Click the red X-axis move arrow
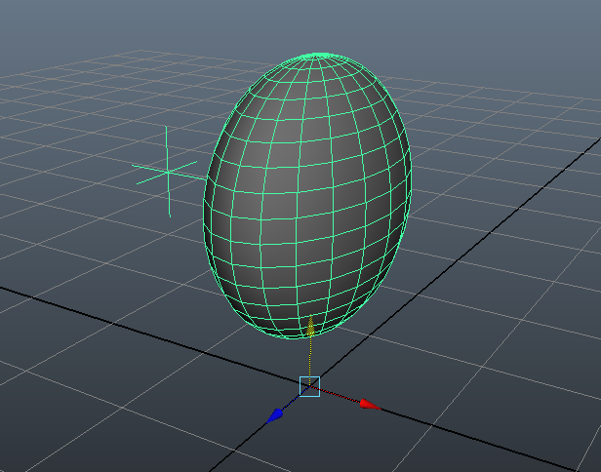This screenshot has height=472, width=601. tap(368, 404)
